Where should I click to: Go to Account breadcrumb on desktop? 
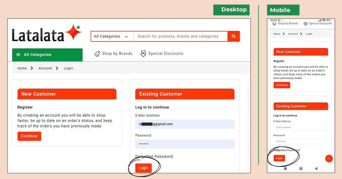coord(45,68)
